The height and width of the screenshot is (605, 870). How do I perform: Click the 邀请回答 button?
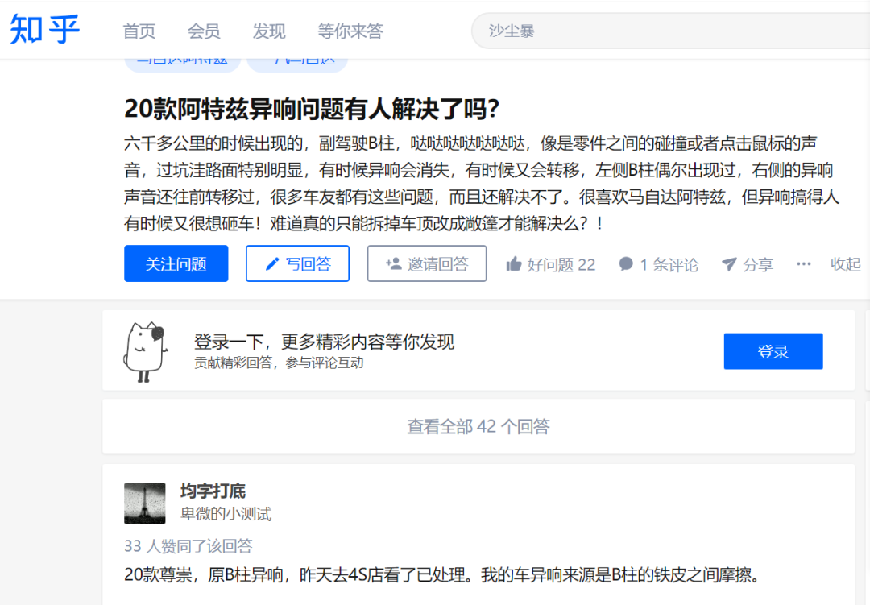[x=427, y=263]
